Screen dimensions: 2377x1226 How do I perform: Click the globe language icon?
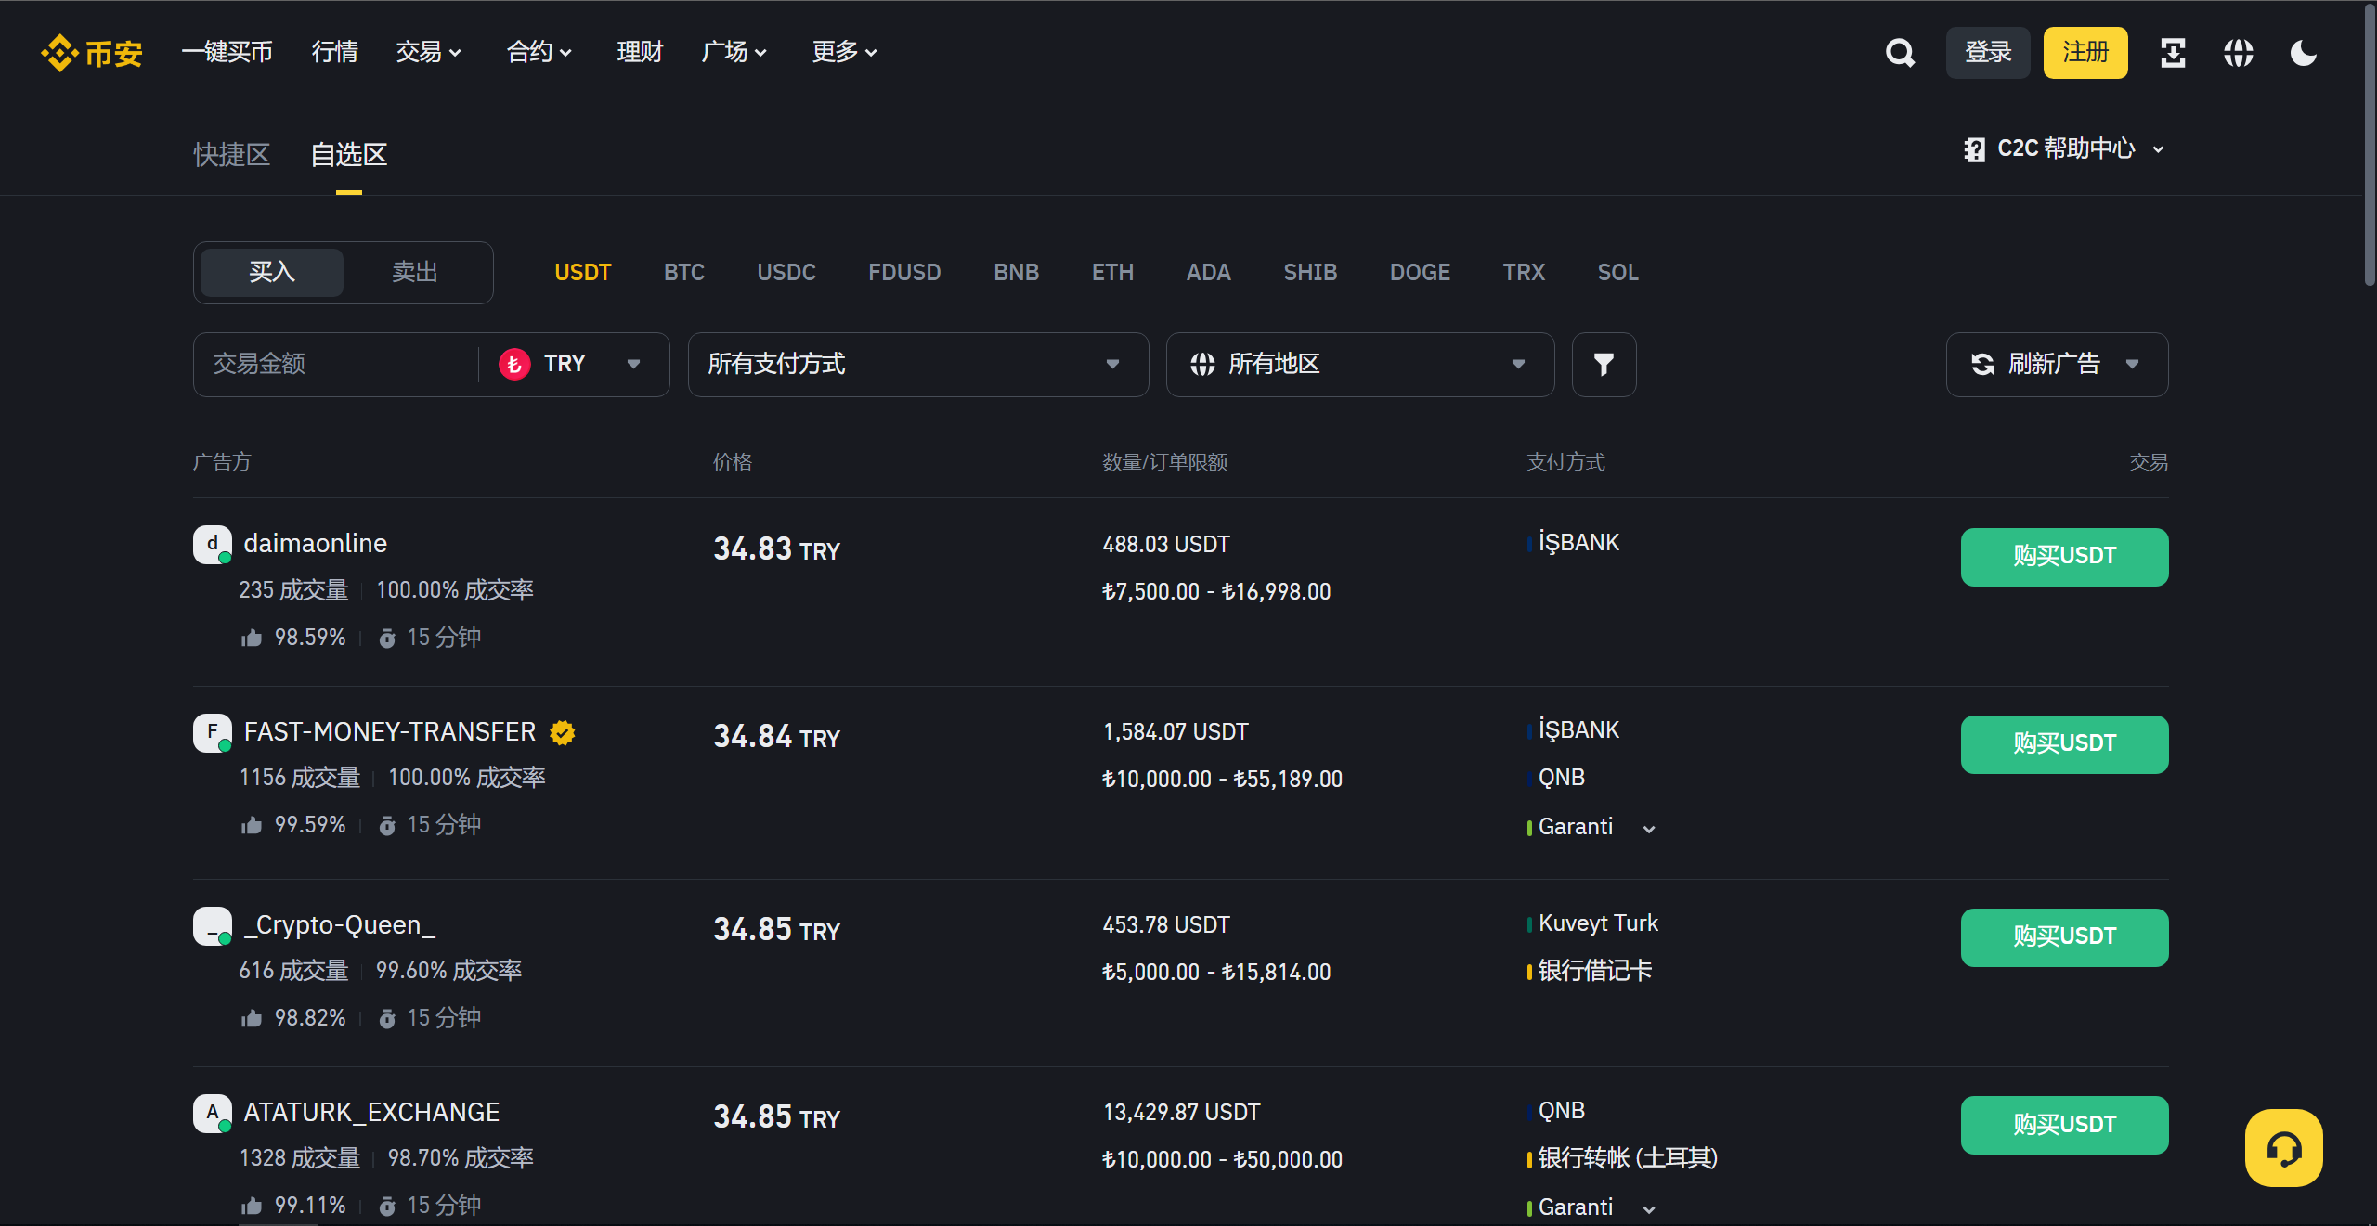pyautogui.click(x=2238, y=53)
